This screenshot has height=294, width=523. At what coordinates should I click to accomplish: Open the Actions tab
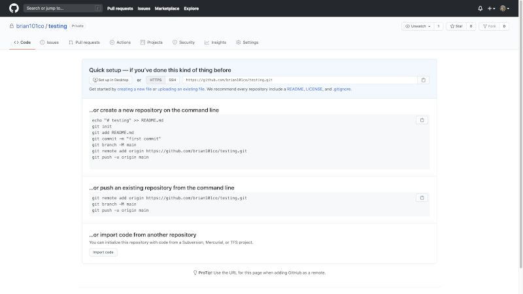click(x=120, y=42)
